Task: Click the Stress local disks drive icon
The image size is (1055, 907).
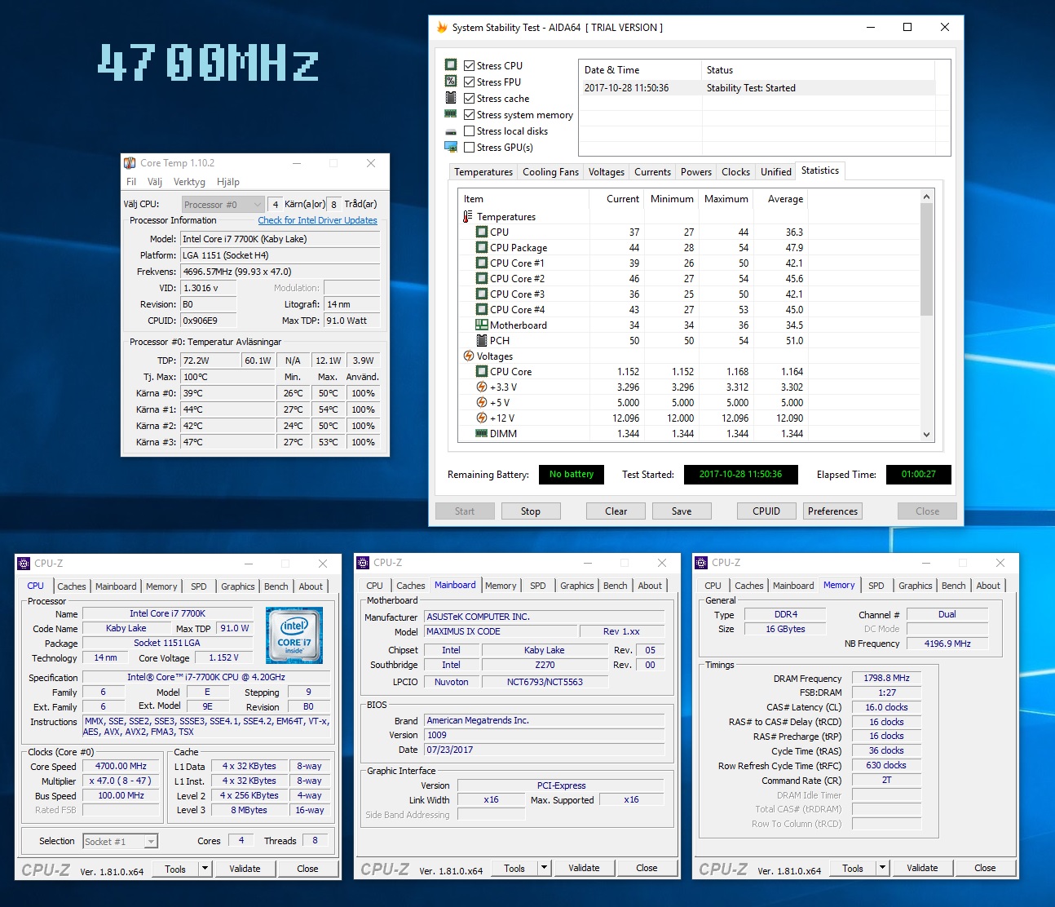Action: (x=451, y=131)
